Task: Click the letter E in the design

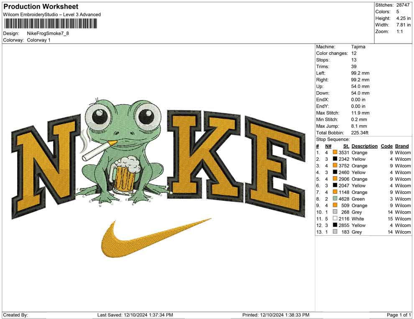Action: [275, 166]
